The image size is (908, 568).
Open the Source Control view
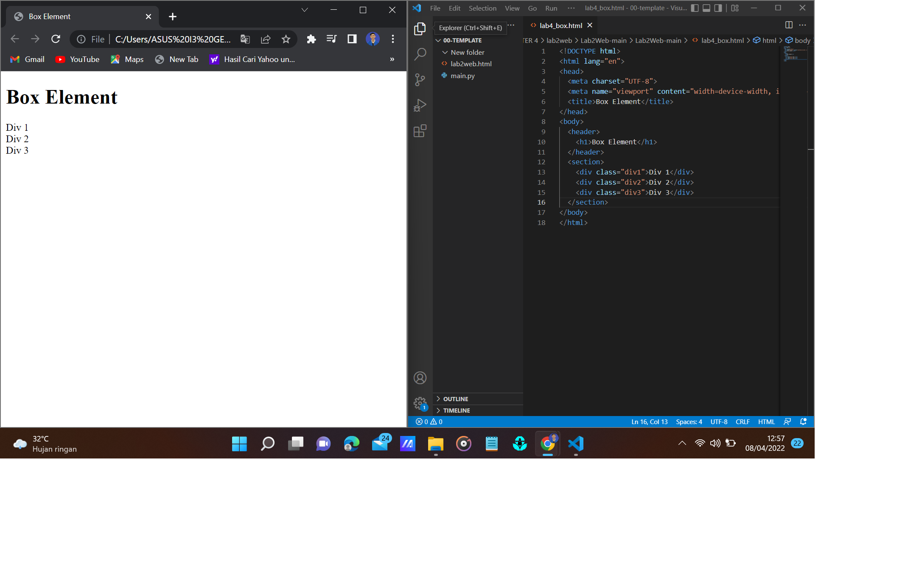420,79
